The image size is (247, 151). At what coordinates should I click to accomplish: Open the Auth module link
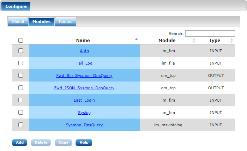[84, 51]
